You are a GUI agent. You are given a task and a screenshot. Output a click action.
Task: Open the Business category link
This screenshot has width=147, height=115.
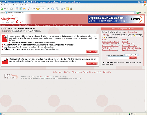[105, 40]
